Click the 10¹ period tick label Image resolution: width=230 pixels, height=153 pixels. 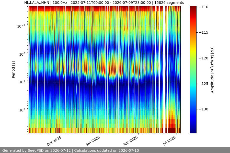coord(22,82)
